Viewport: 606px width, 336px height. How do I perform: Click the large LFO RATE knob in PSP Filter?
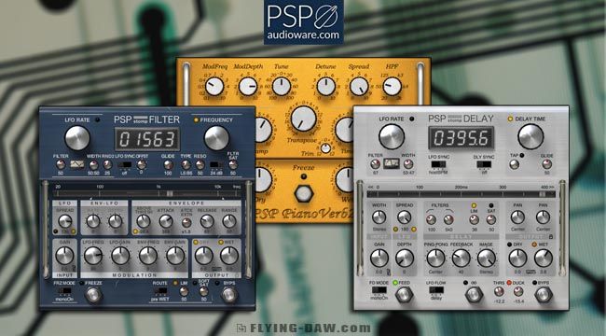coord(76,138)
